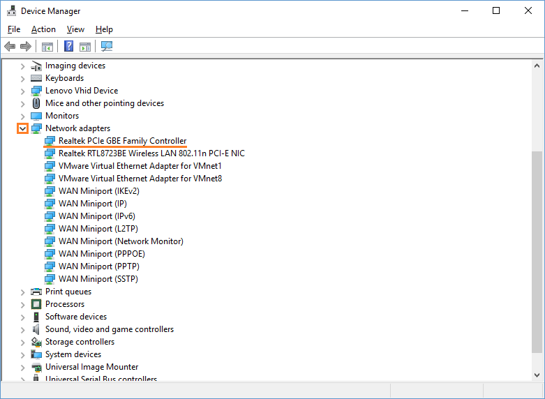Expand the Print queues node
The image size is (545, 399).
(22, 292)
